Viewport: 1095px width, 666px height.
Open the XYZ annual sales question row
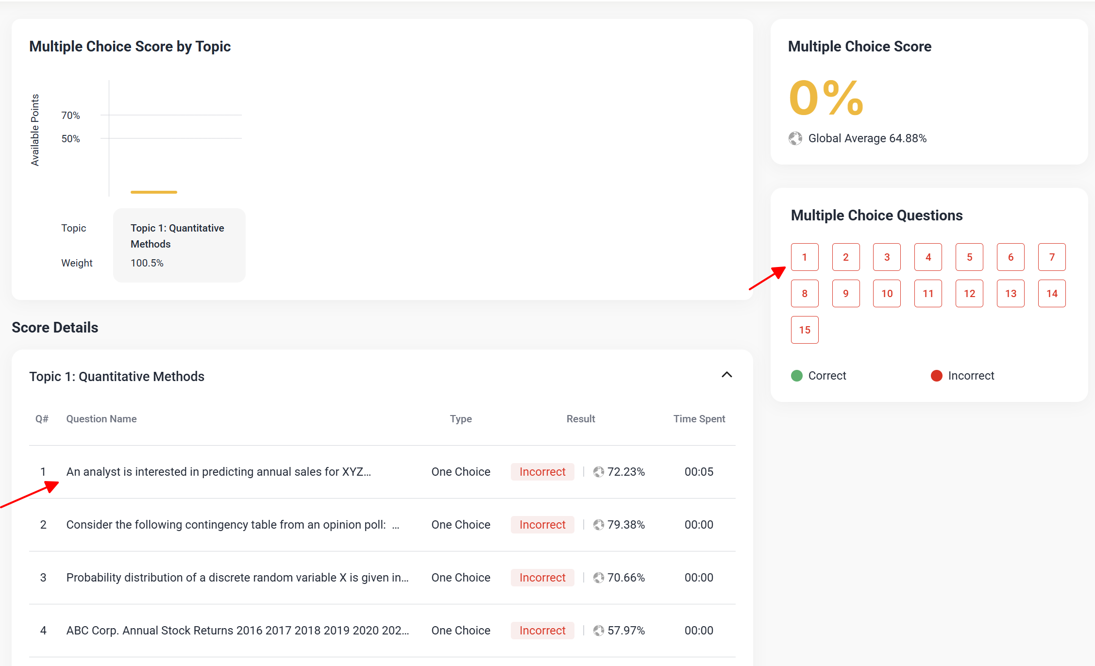click(x=219, y=472)
